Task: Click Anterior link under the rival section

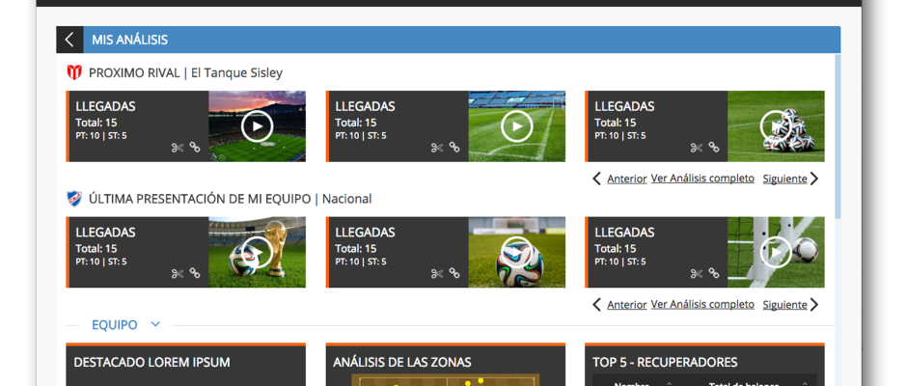Action: pyautogui.click(x=626, y=179)
